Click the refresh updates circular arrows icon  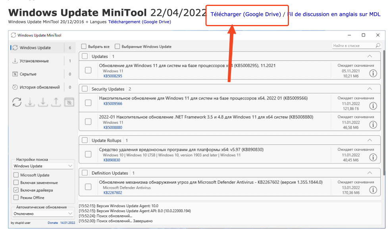17,102
